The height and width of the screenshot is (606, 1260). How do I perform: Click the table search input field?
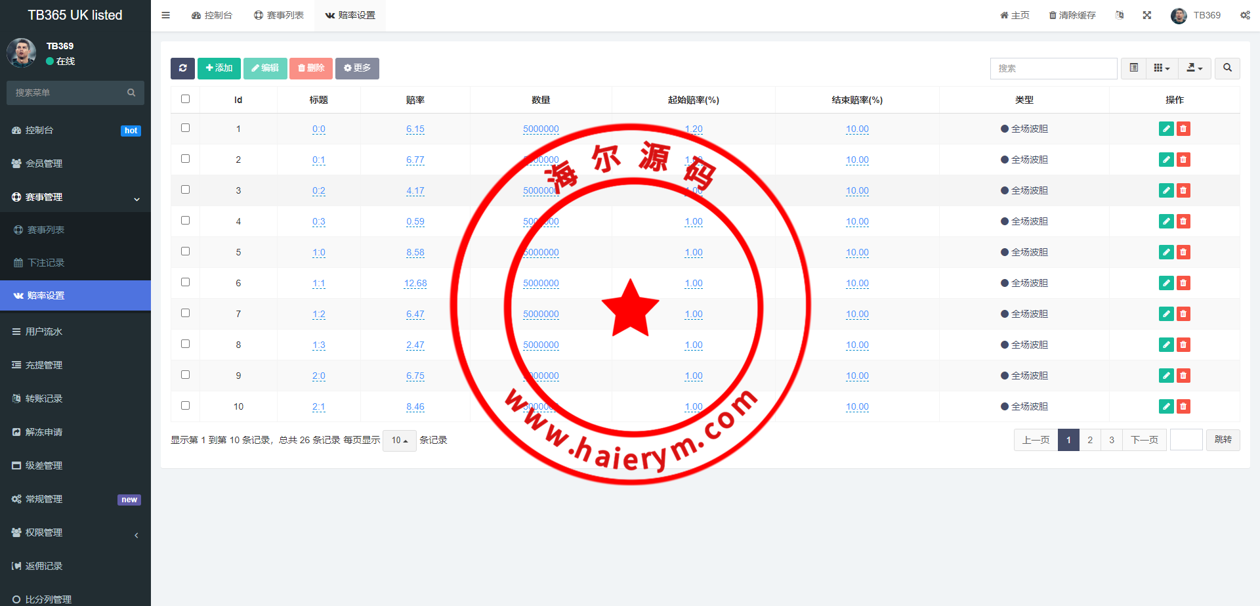pyautogui.click(x=1053, y=68)
